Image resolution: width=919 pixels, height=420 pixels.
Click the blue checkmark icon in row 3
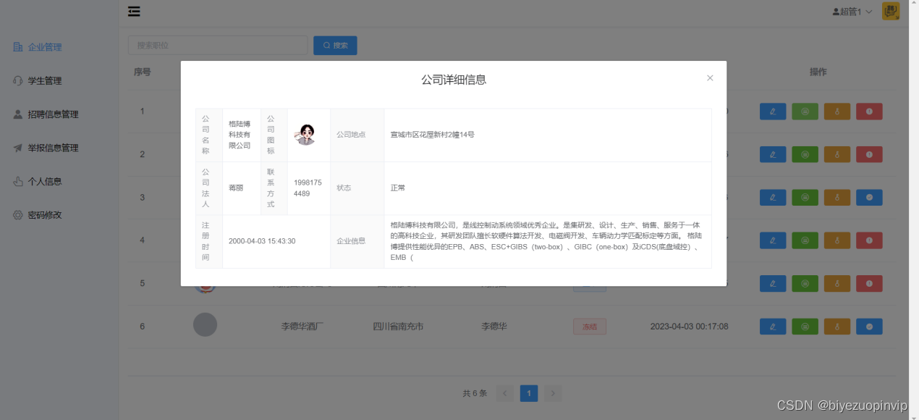point(869,197)
